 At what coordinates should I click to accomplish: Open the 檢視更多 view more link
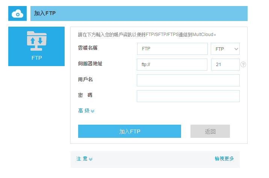click(224, 159)
